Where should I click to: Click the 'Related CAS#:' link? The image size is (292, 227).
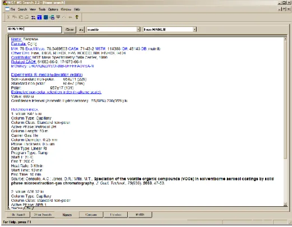[x=24, y=62]
